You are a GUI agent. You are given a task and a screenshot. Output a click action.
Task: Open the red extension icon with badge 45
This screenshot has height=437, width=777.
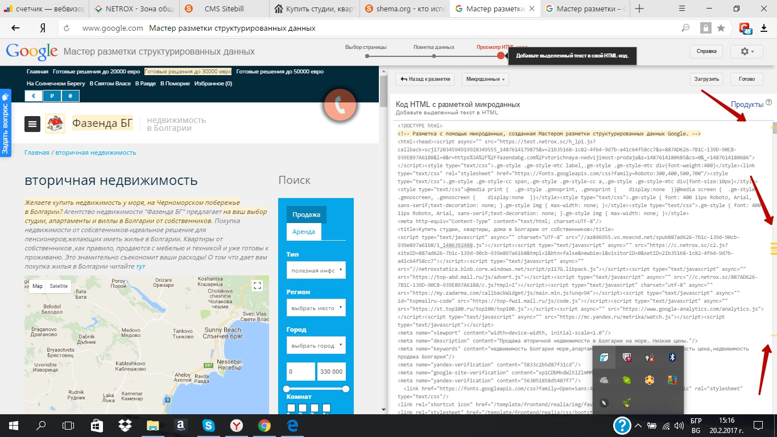tap(745, 28)
